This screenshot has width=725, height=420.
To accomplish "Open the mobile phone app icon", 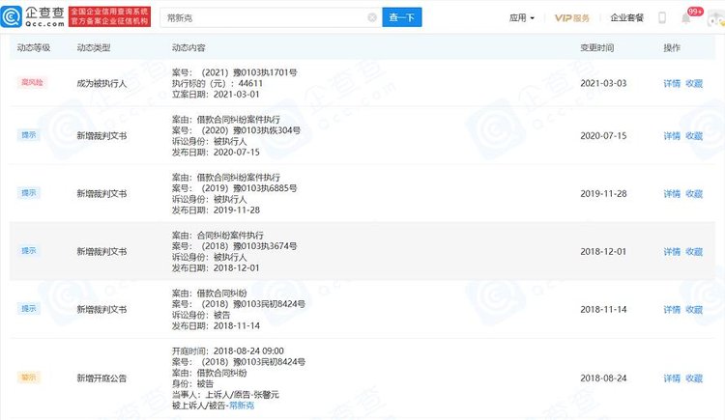I will click(x=662, y=17).
